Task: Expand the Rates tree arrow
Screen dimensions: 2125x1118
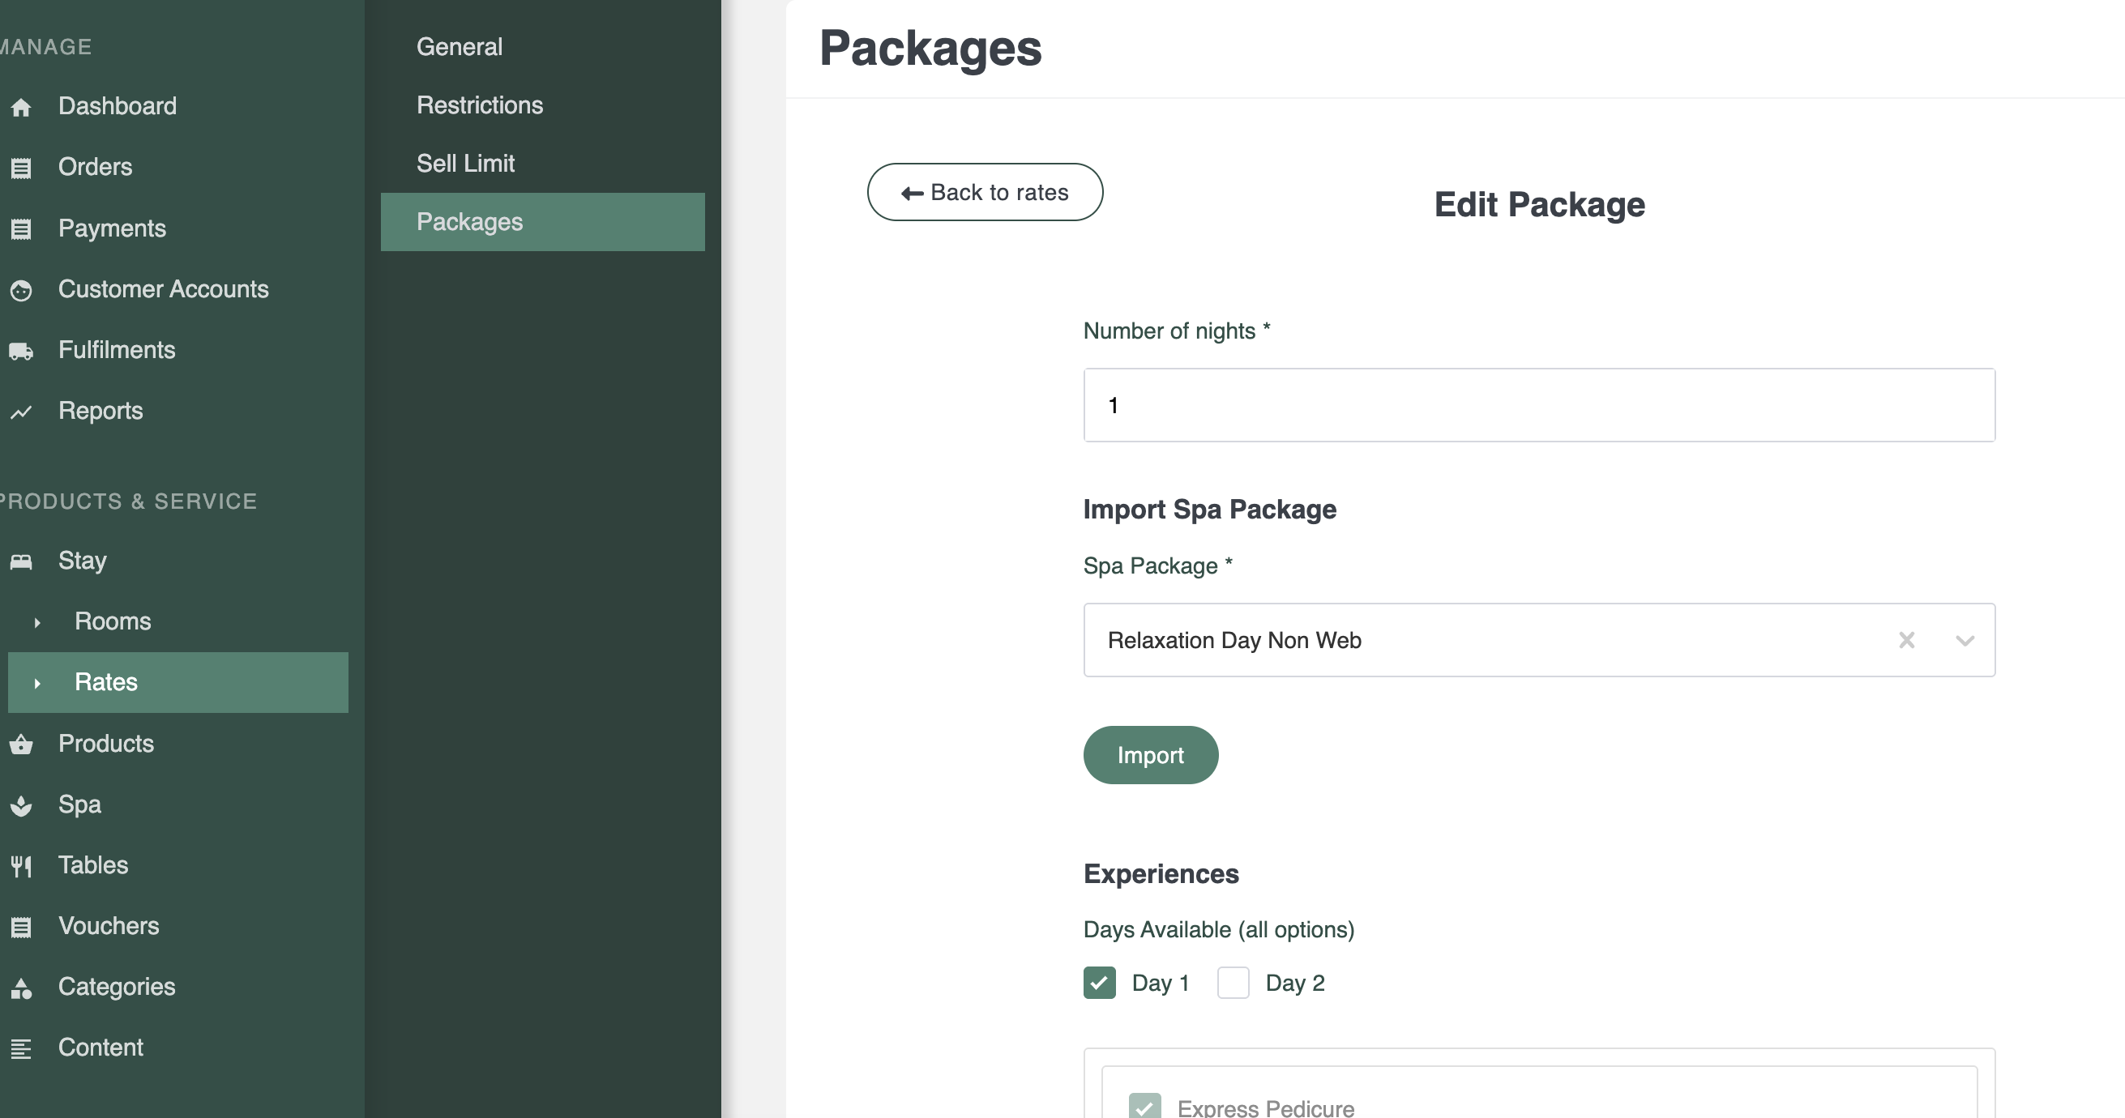Action: tap(37, 684)
